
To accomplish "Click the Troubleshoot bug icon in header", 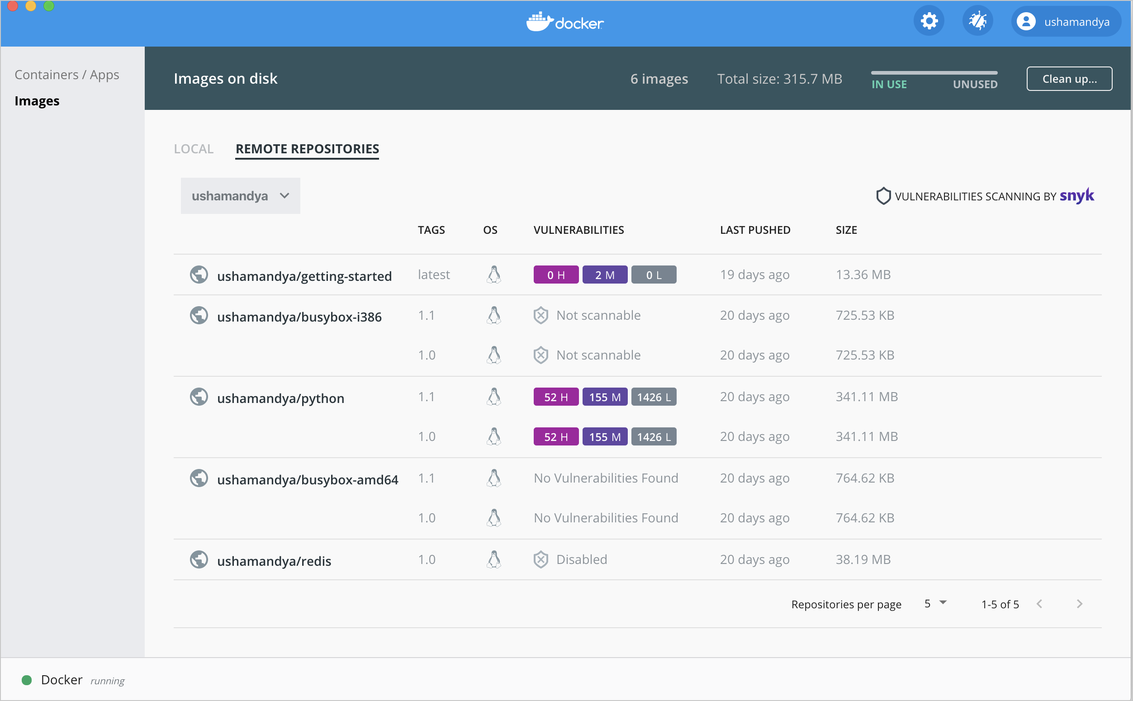I will click(977, 21).
